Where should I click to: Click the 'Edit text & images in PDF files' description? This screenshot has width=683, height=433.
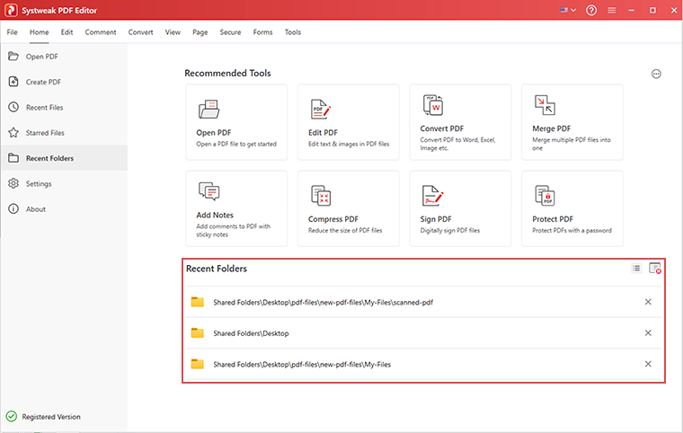click(349, 145)
